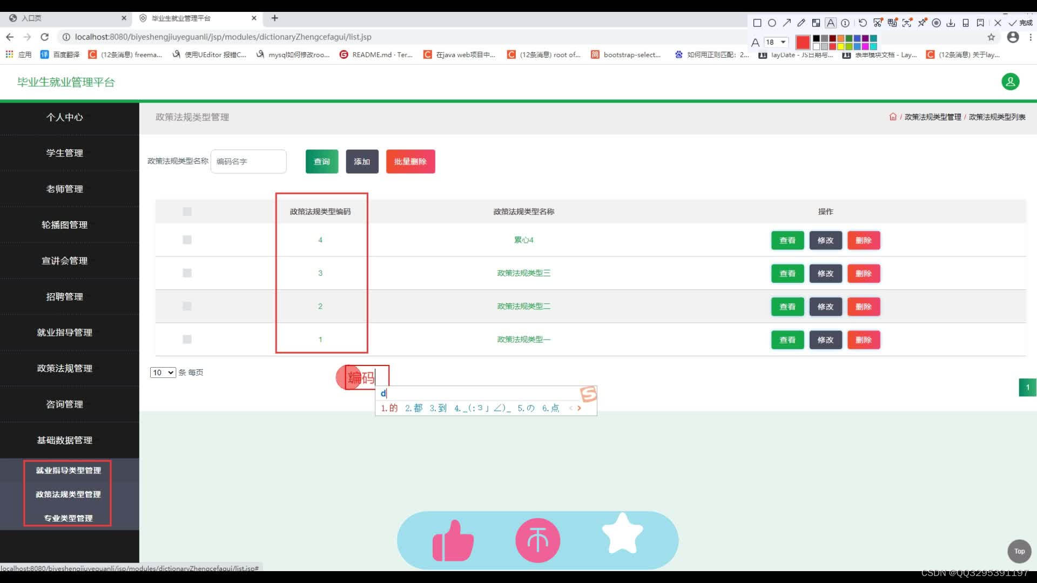The image size is (1037, 583).
Task: Click the browser address bar URL
Action: tap(223, 37)
